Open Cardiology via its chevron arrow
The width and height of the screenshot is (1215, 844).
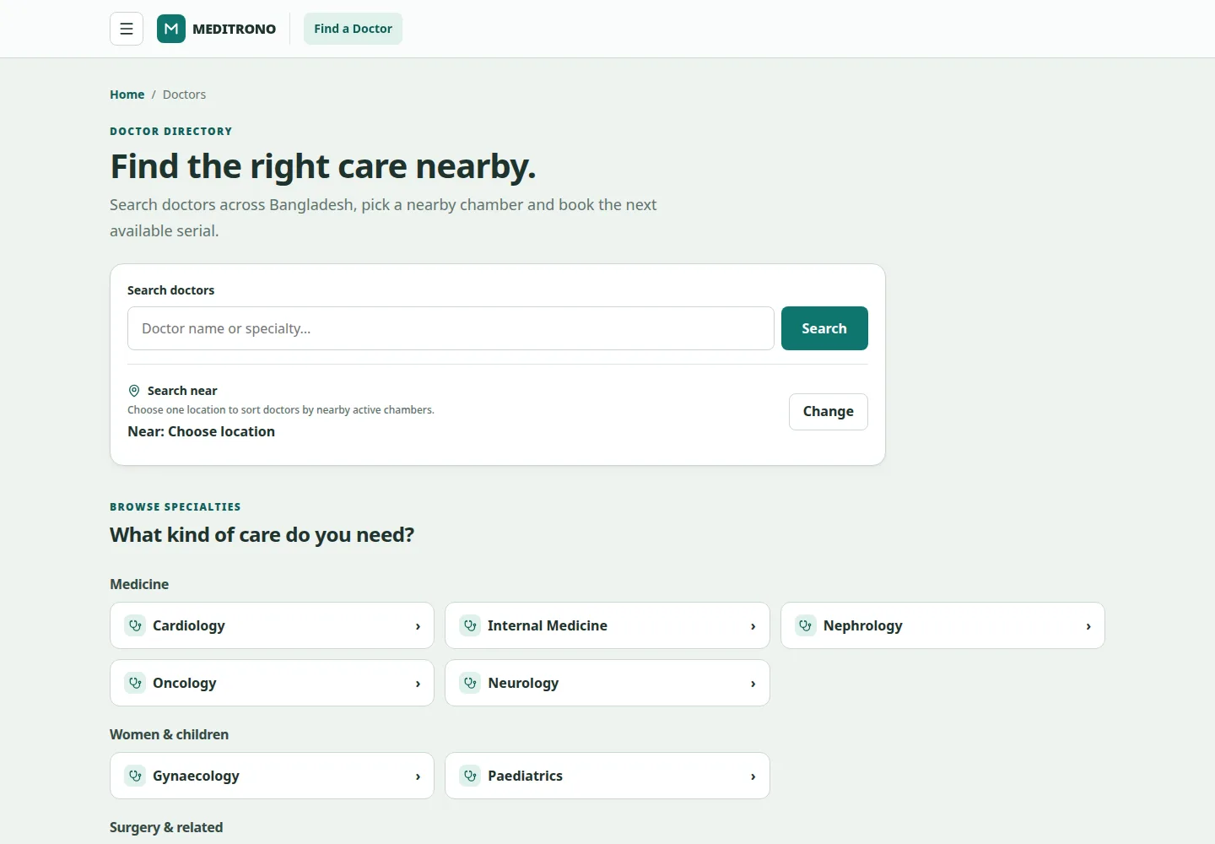(x=418, y=626)
